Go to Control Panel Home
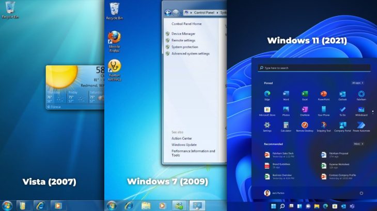 [186, 24]
